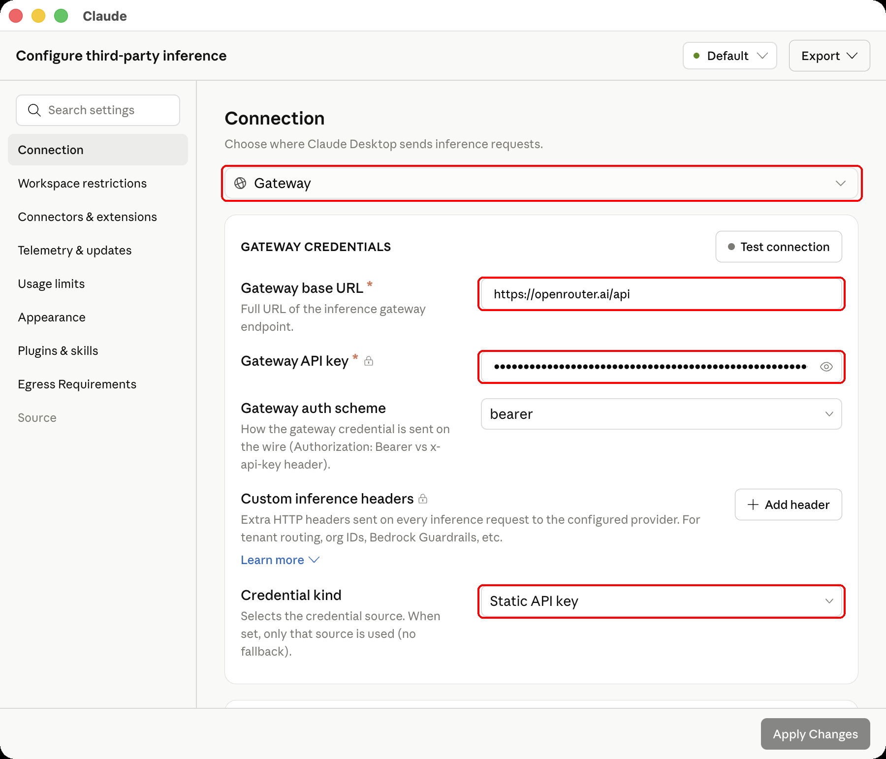This screenshot has width=886, height=759.
Task: Click the Gateway API key field
Action: coord(661,367)
